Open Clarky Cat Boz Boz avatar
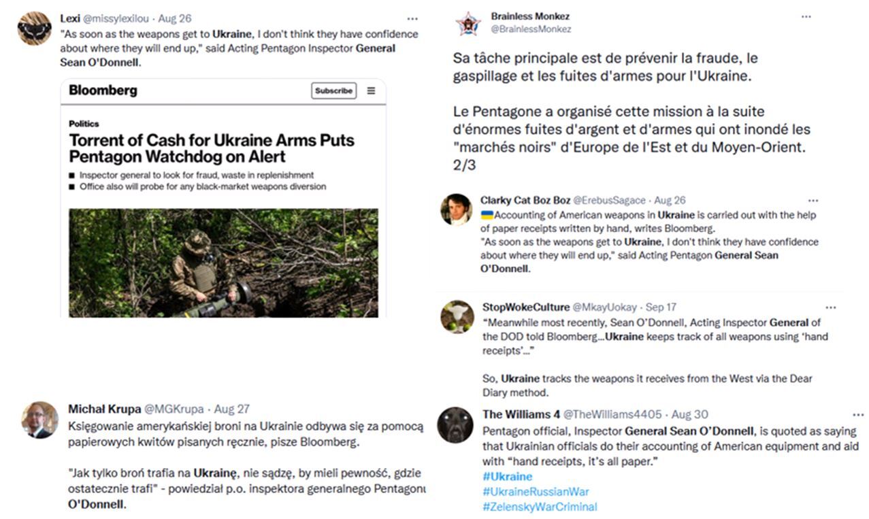Image resolution: width=869 pixels, height=519 pixels. tap(456, 209)
